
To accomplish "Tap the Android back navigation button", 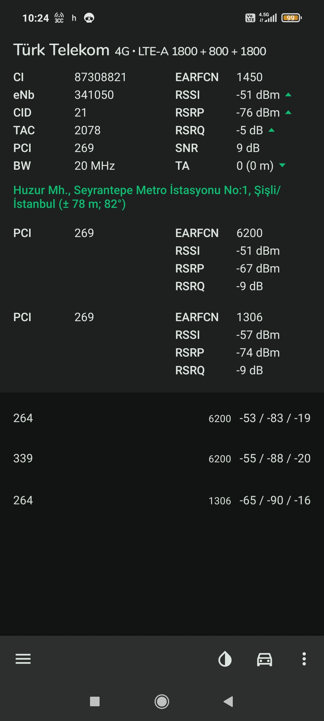I will click(229, 701).
